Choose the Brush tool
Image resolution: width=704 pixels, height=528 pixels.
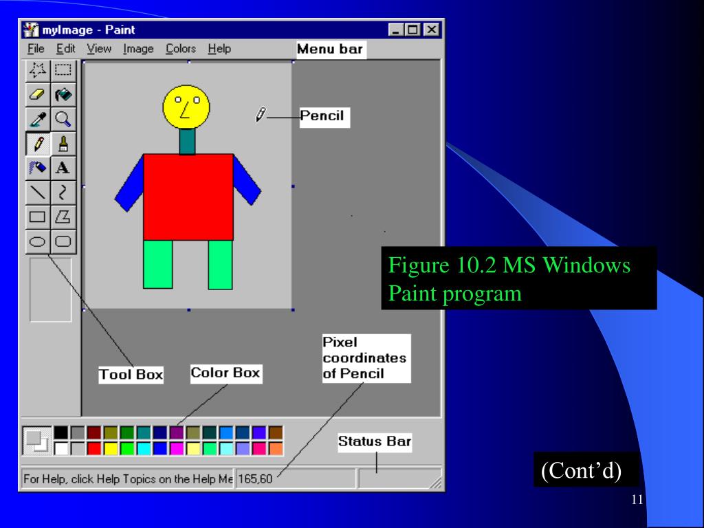tap(63, 144)
